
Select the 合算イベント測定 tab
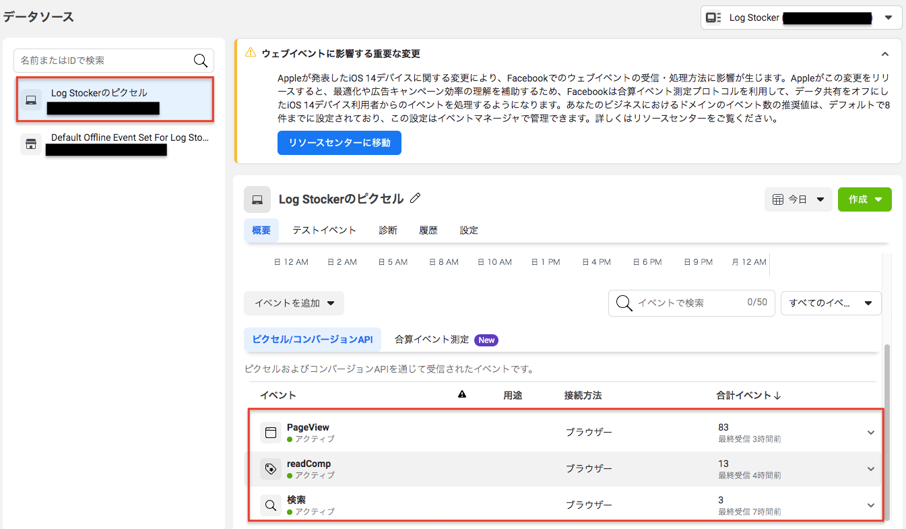click(x=447, y=340)
